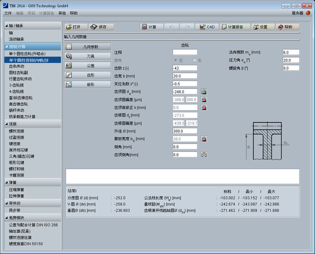Click the 帮助 help toolbar button
This screenshot has width=315, height=254.
(x=288, y=27)
